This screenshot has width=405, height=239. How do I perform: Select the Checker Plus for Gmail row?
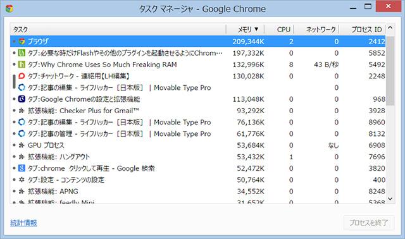[197, 111]
